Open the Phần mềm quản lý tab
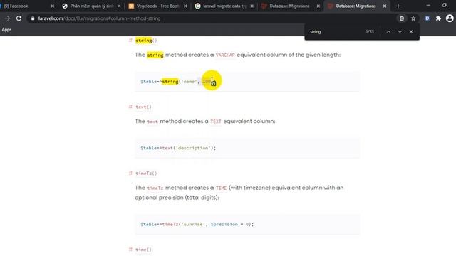 (90, 6)
